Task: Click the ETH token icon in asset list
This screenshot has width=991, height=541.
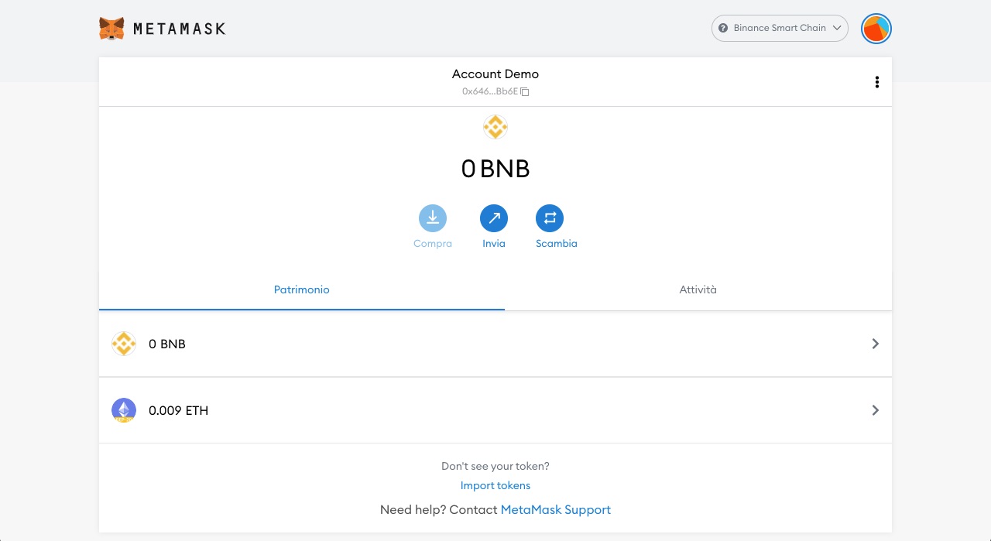Action: point(124,410)
